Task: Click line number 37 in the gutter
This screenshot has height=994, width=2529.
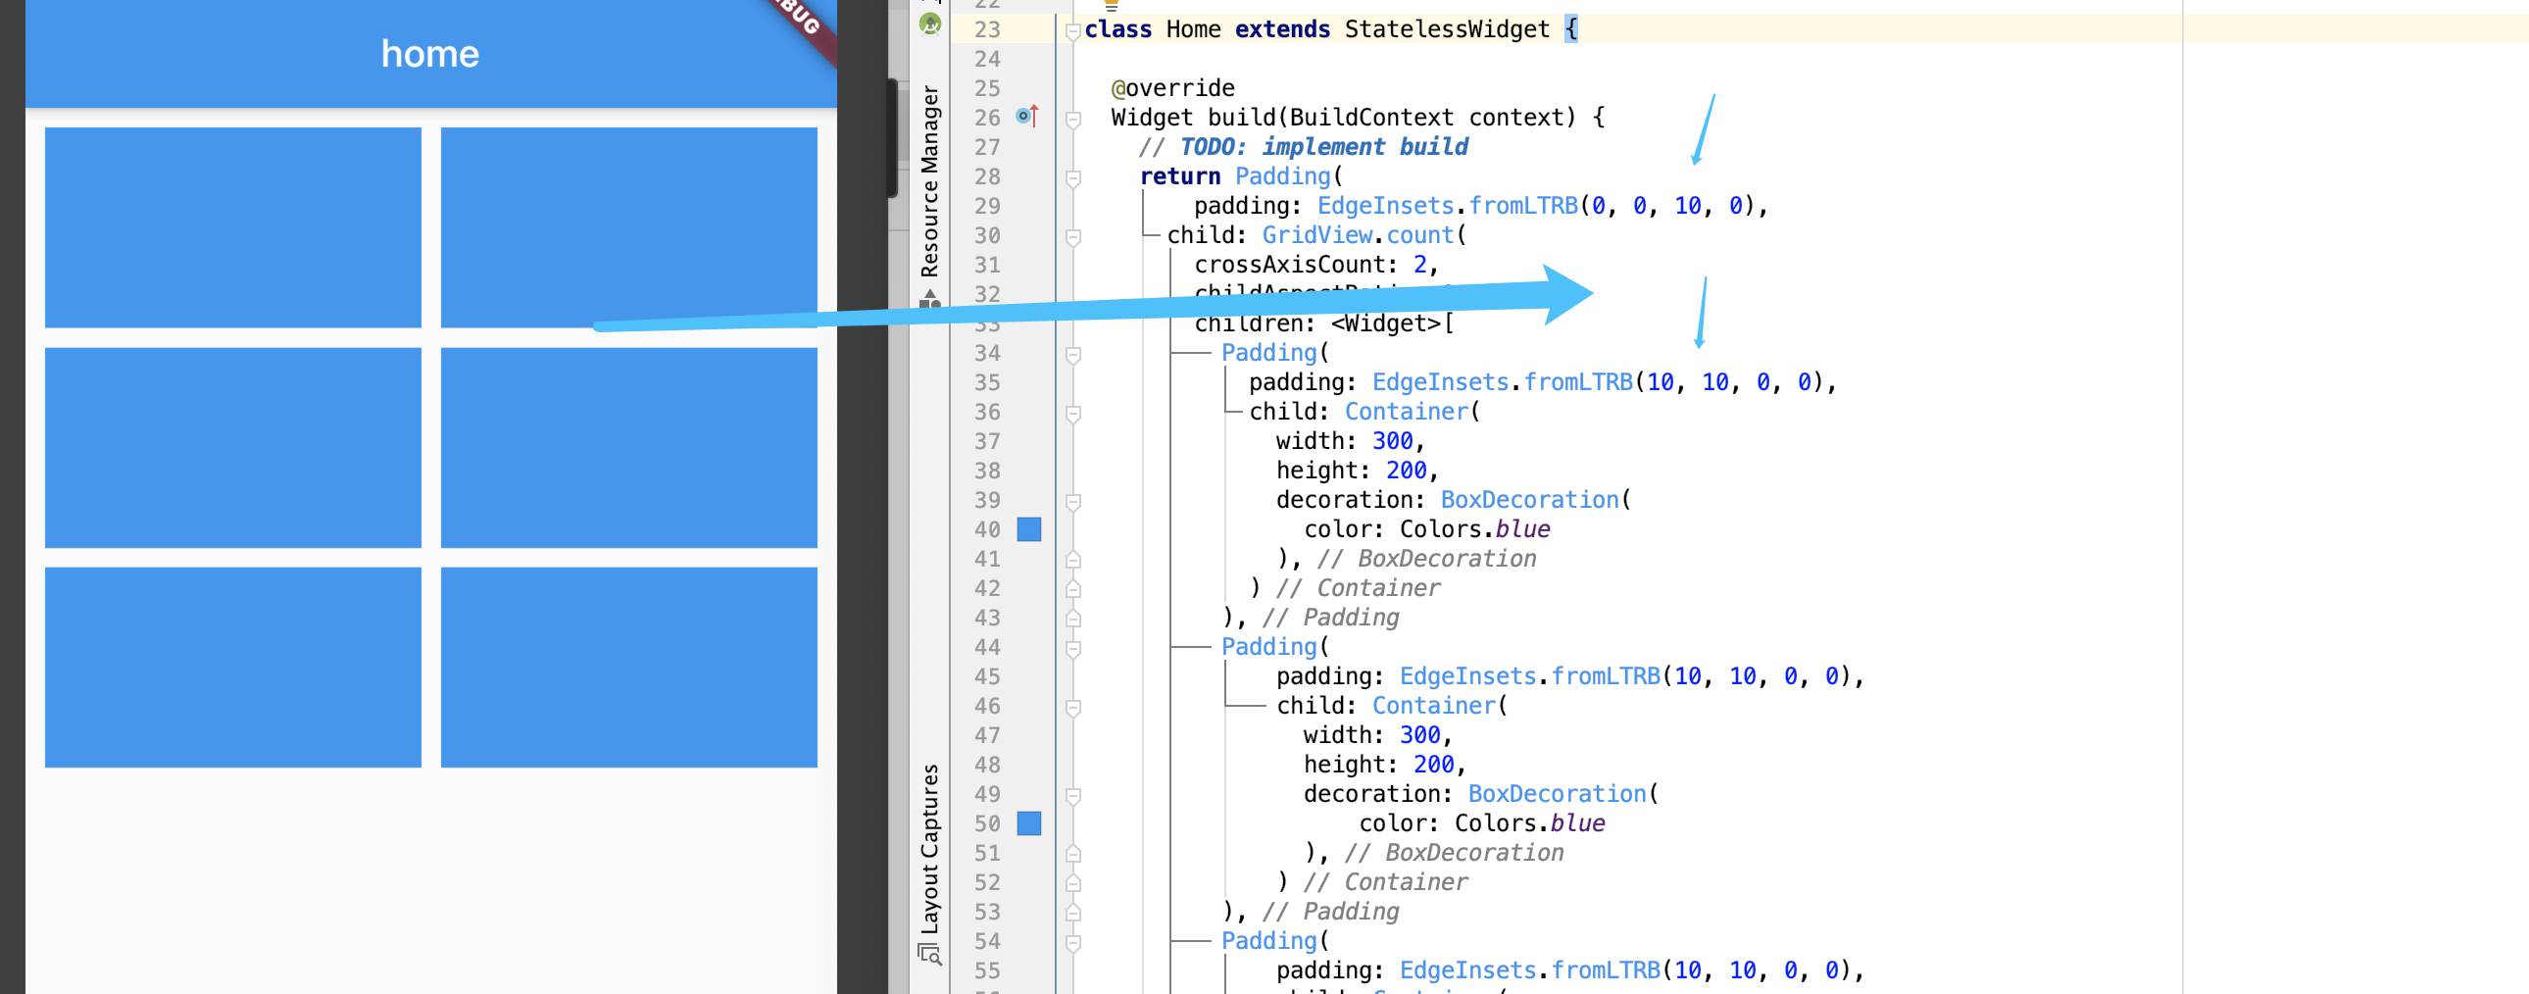Action: coord(987,441)
